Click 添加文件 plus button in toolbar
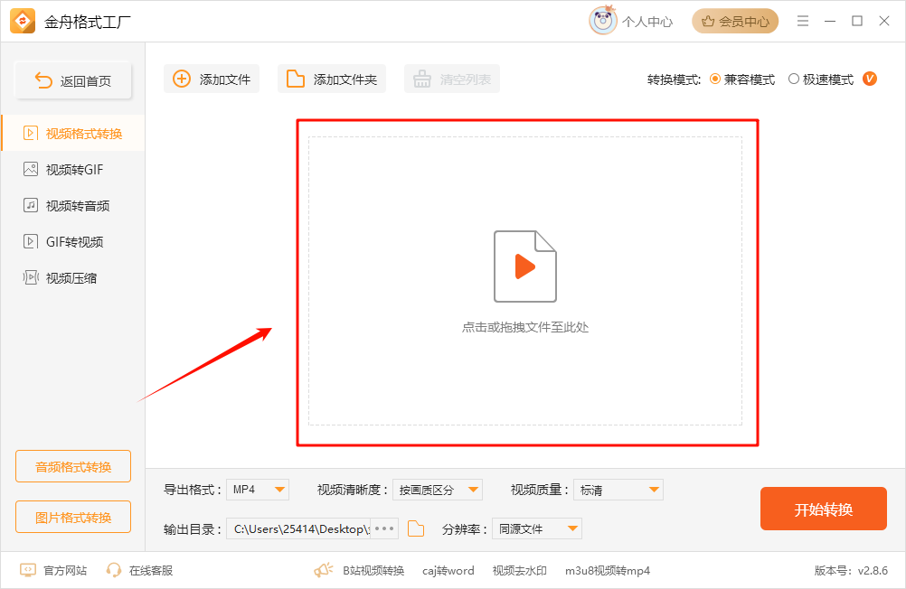The width and height of the screenshot is (906, 589). coord(212,79)
